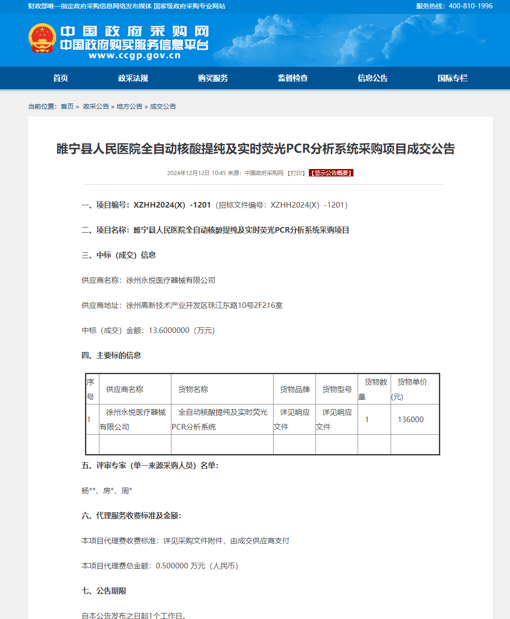Select 监督检查 in the navigation bar
The width and height of the screenshot is (510, 619).
point(293,78)
